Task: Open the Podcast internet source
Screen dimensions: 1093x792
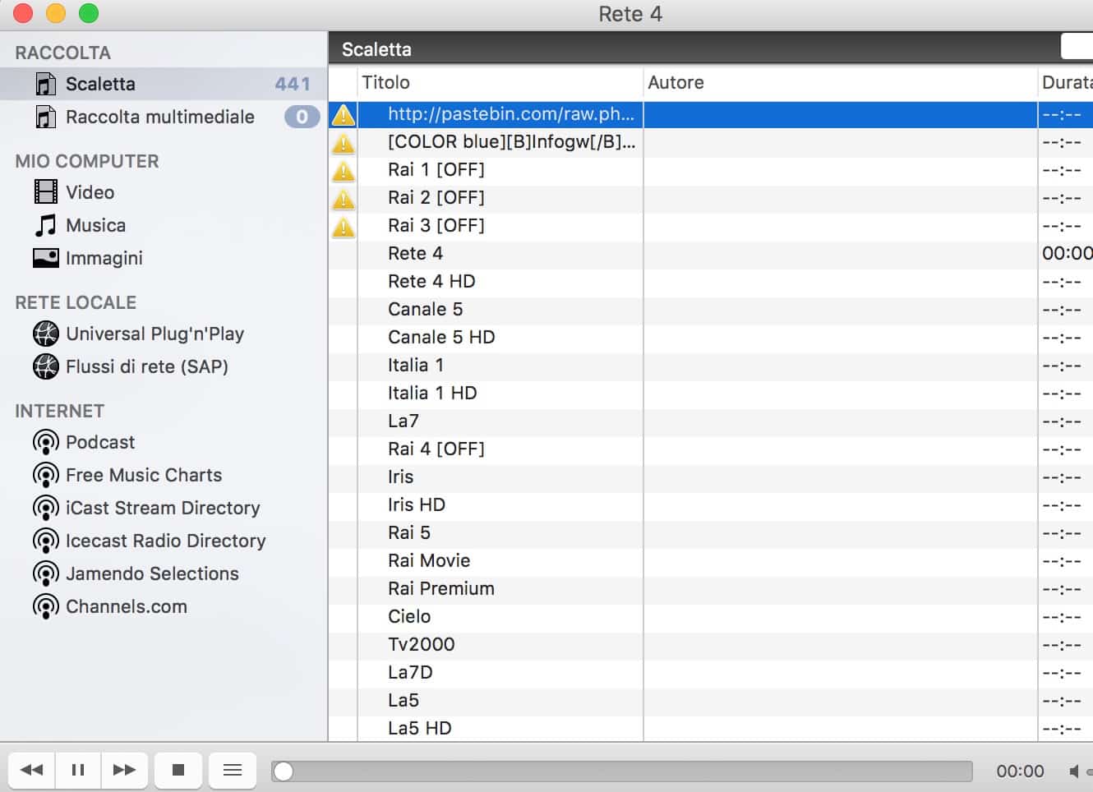Action: pos(99,442)
